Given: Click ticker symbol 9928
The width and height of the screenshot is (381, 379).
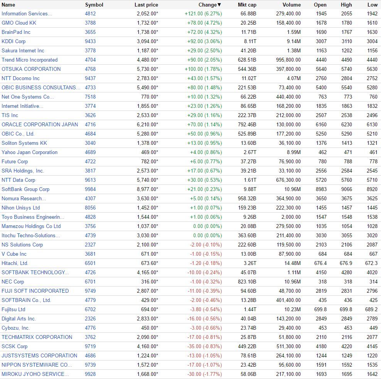Looking at the screenshot, I should [x=90, y=374].
